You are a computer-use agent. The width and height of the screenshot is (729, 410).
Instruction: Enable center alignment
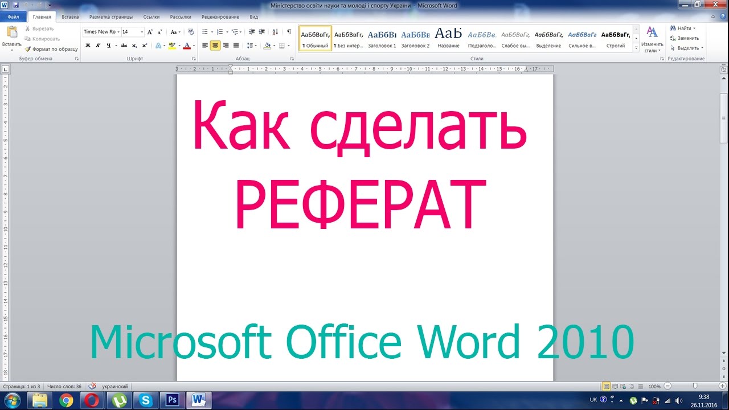coord(215,46)
